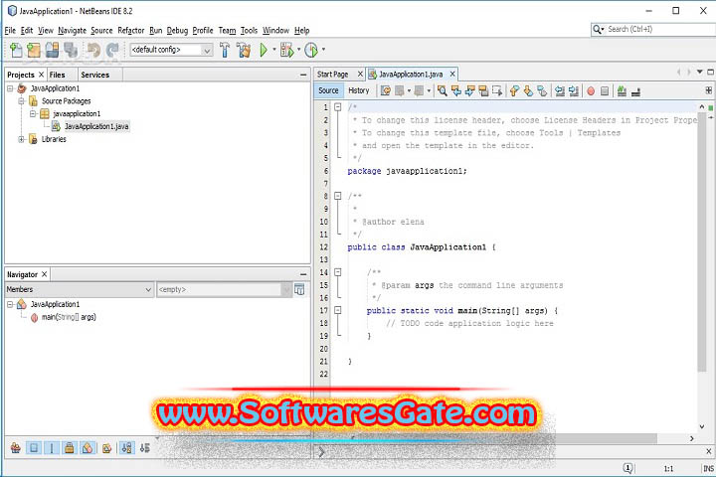Toggle Show Non-Public Members lock filter
This screenshot has width=716, height=477.
click(x=69, y=448)
